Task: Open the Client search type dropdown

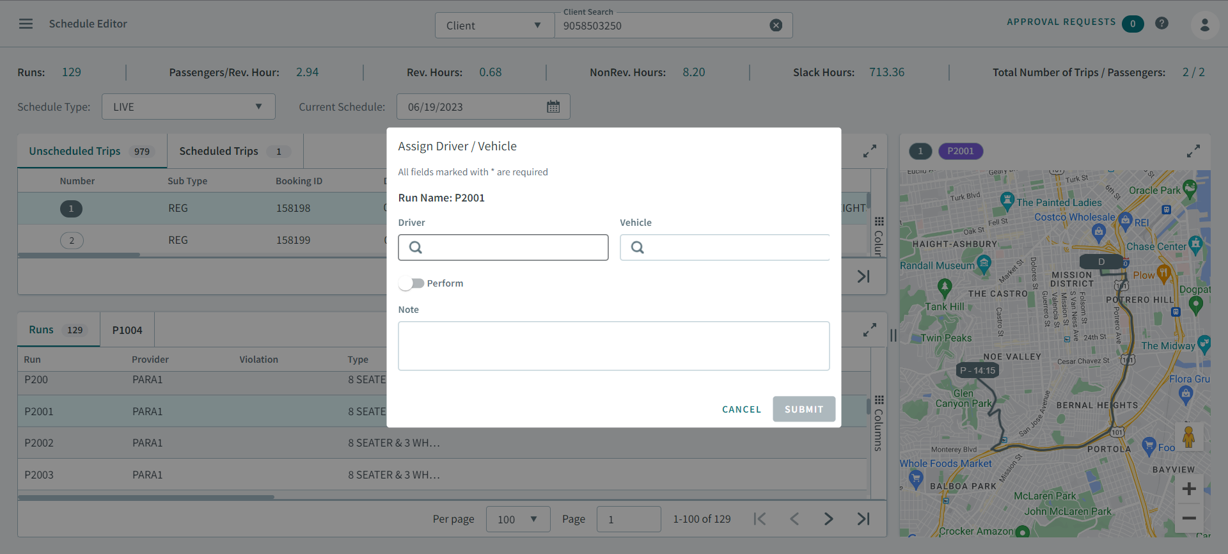Action: tap(494, 26)
